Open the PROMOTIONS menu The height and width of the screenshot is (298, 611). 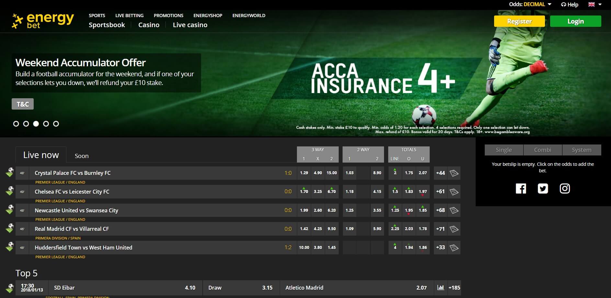point(168,16)
